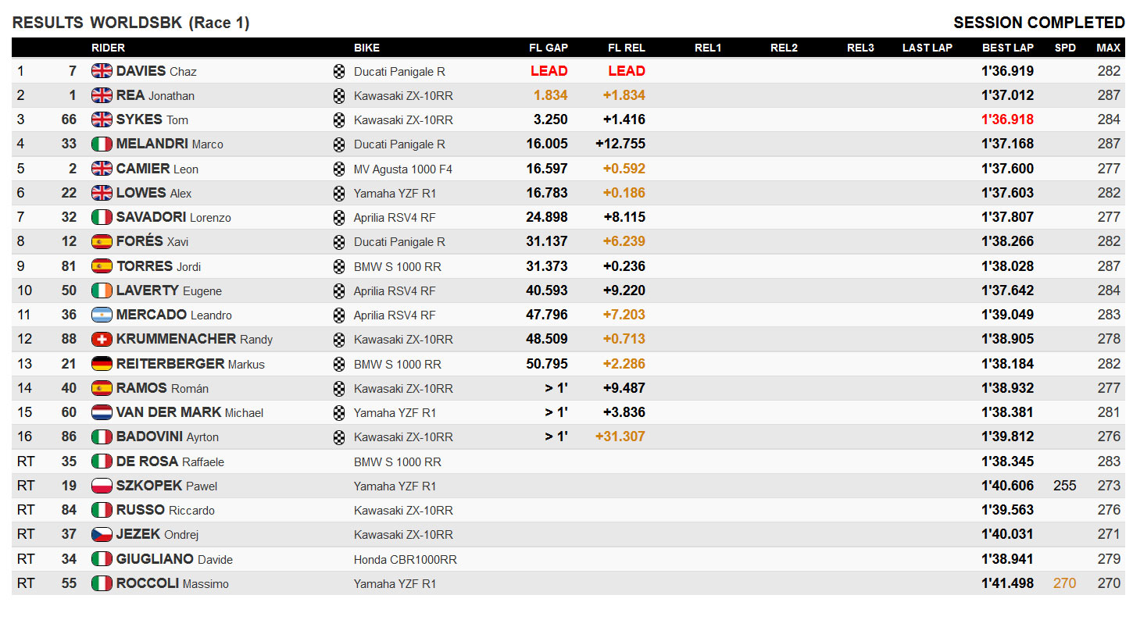
Task: Click the checkered flag icon in Laverty's row
Action: tap(339, 290)
